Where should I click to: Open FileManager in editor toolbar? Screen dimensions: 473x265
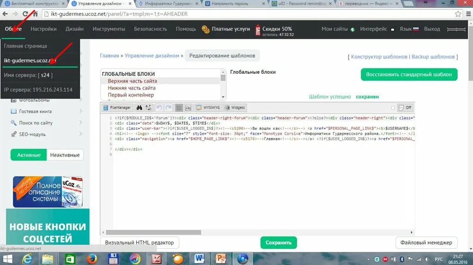click(x=117, y=108)
